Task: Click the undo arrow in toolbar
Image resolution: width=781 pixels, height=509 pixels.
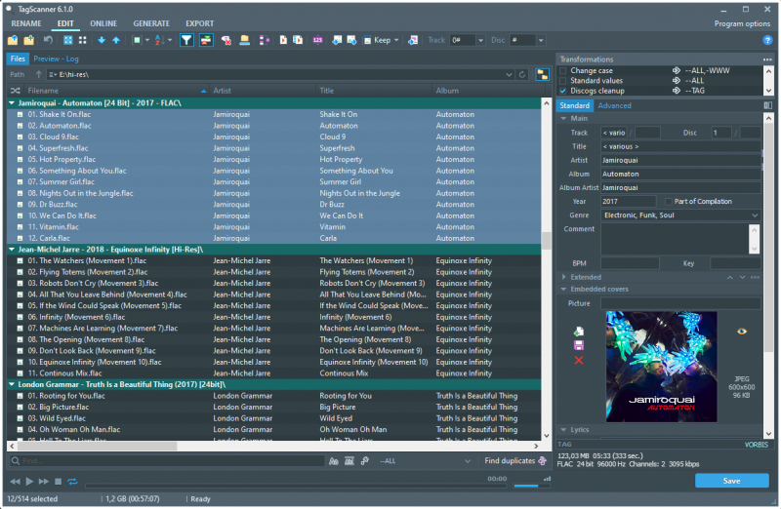Action: (48, 40)
